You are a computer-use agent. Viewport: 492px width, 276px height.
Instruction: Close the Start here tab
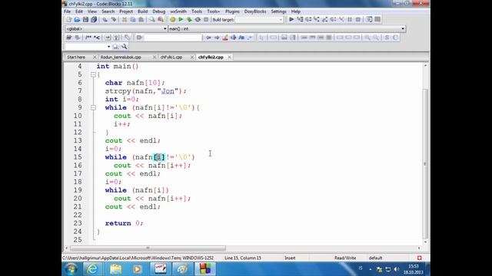click(95, 58)
